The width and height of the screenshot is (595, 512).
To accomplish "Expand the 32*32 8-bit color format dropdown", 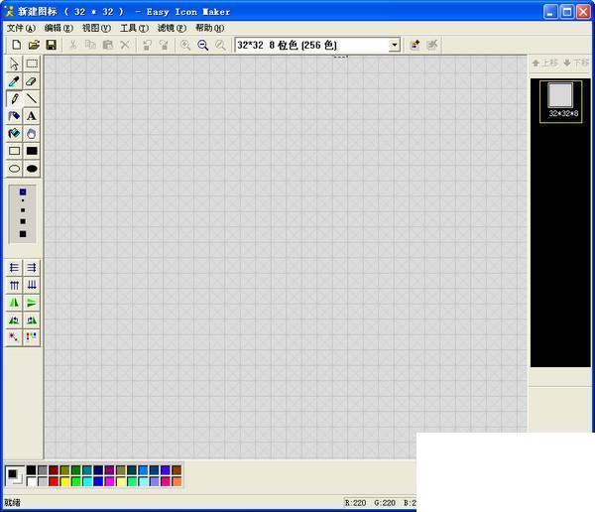I will (x=395, y=45).
